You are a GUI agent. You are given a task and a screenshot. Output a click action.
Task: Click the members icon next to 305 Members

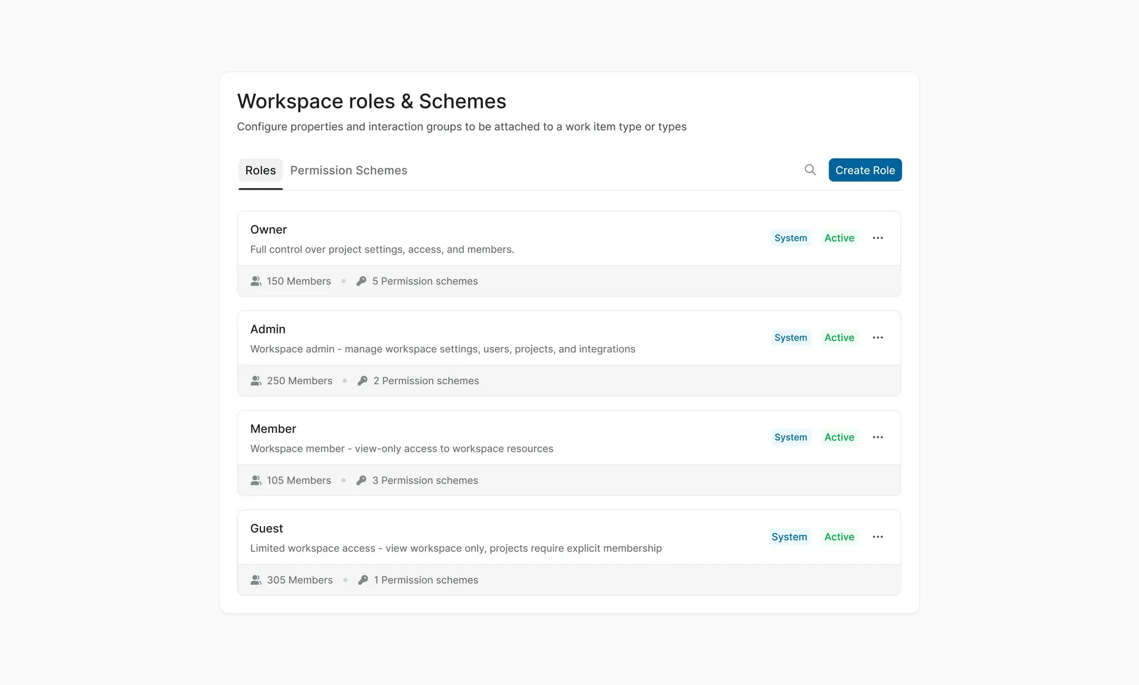(256, 580)
